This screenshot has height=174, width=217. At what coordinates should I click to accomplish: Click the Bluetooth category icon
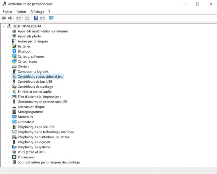[x=14, y=51]
